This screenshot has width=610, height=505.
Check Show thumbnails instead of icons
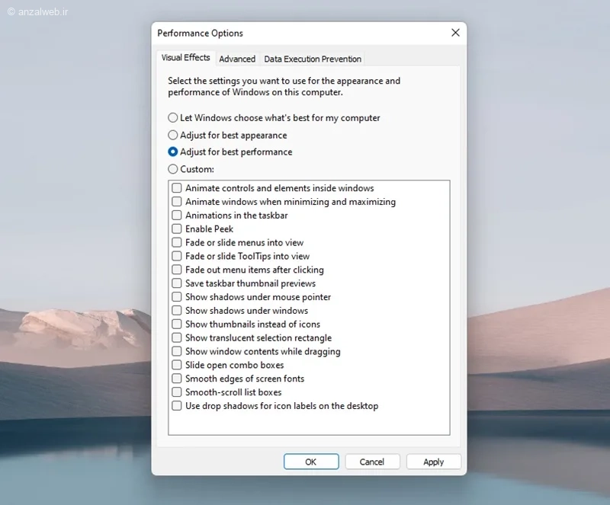177,324
